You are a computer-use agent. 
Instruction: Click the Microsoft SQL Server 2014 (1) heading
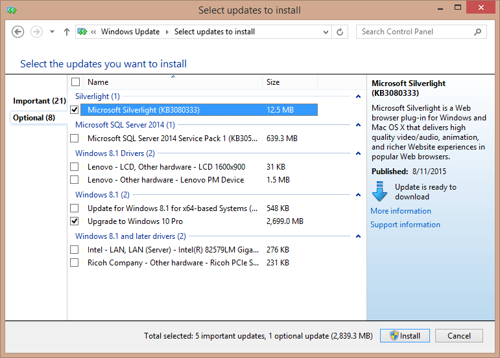click(125, 125)
